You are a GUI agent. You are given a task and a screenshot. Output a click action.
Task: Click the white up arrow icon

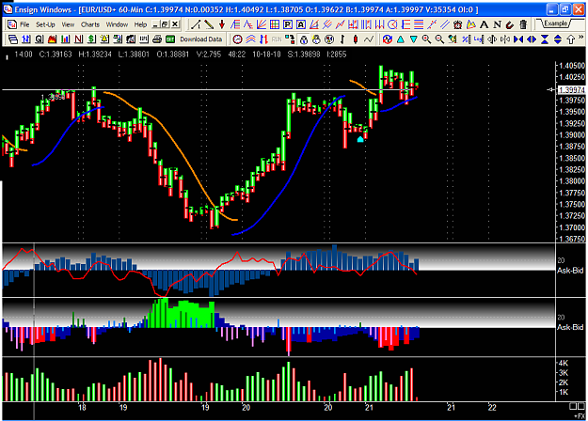click(x=571, y=39)
